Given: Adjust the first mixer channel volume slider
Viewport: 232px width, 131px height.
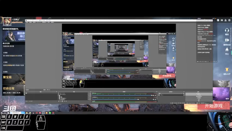Looking at the screenshot, I should [122, 95].
